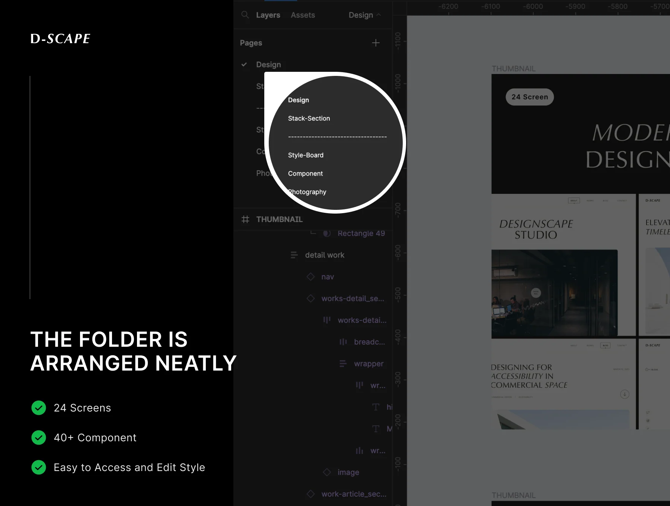670x506 pixels.
Task: Open the Designing for Accessibility article screen
Action: [x=564, y=385]
